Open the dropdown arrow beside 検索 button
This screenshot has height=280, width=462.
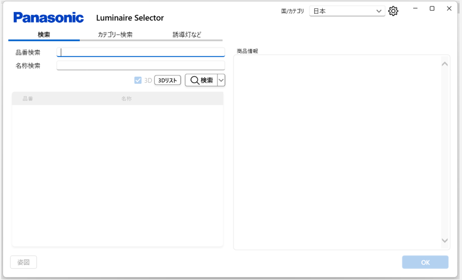click(221, 80)
